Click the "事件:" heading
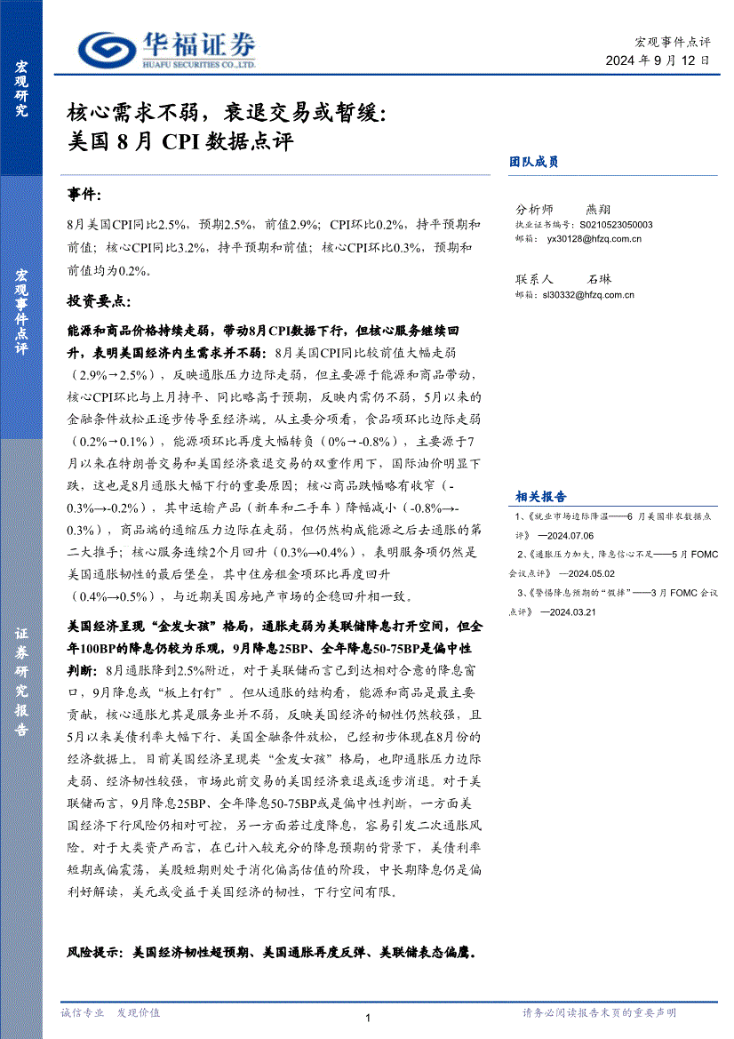This screenshot has height=1039, width=734. point(84,194)
